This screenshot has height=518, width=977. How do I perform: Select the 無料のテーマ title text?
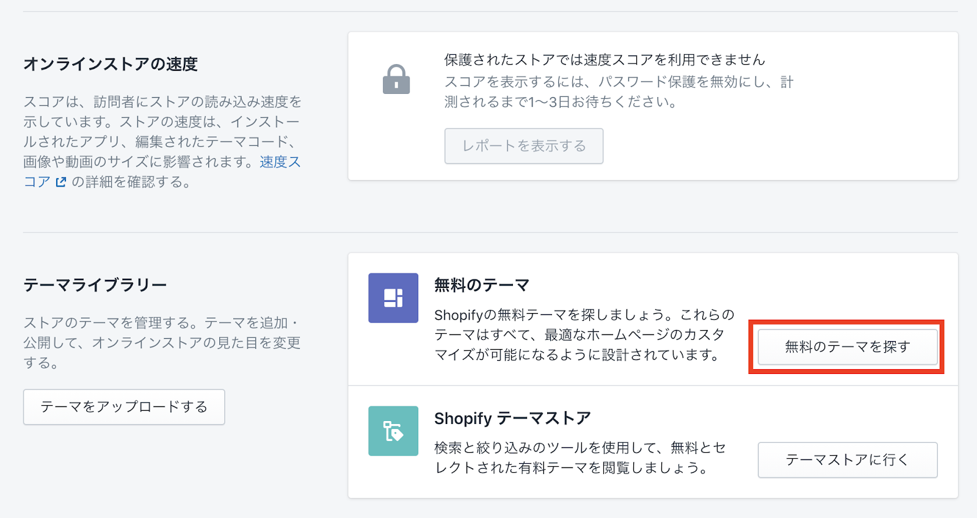481,285
